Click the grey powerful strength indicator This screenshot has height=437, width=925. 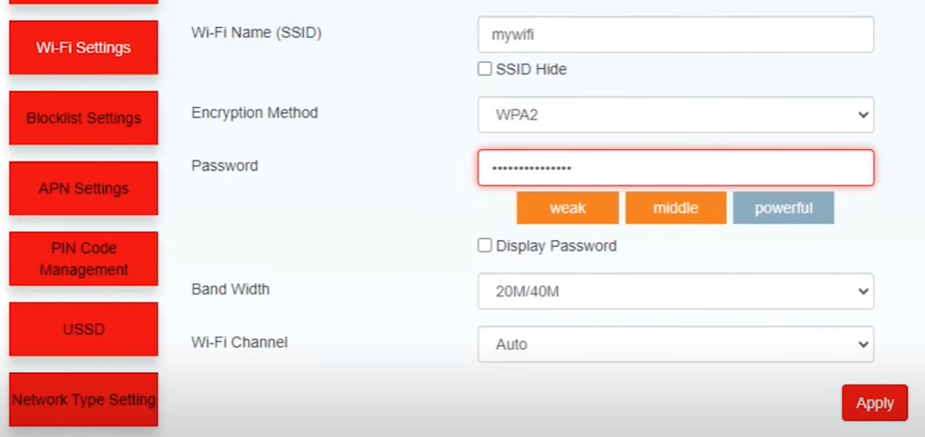click(x=783, y=208)
